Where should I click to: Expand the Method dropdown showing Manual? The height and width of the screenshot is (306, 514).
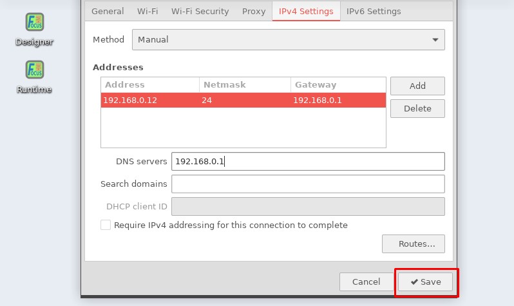pos(288,39)
